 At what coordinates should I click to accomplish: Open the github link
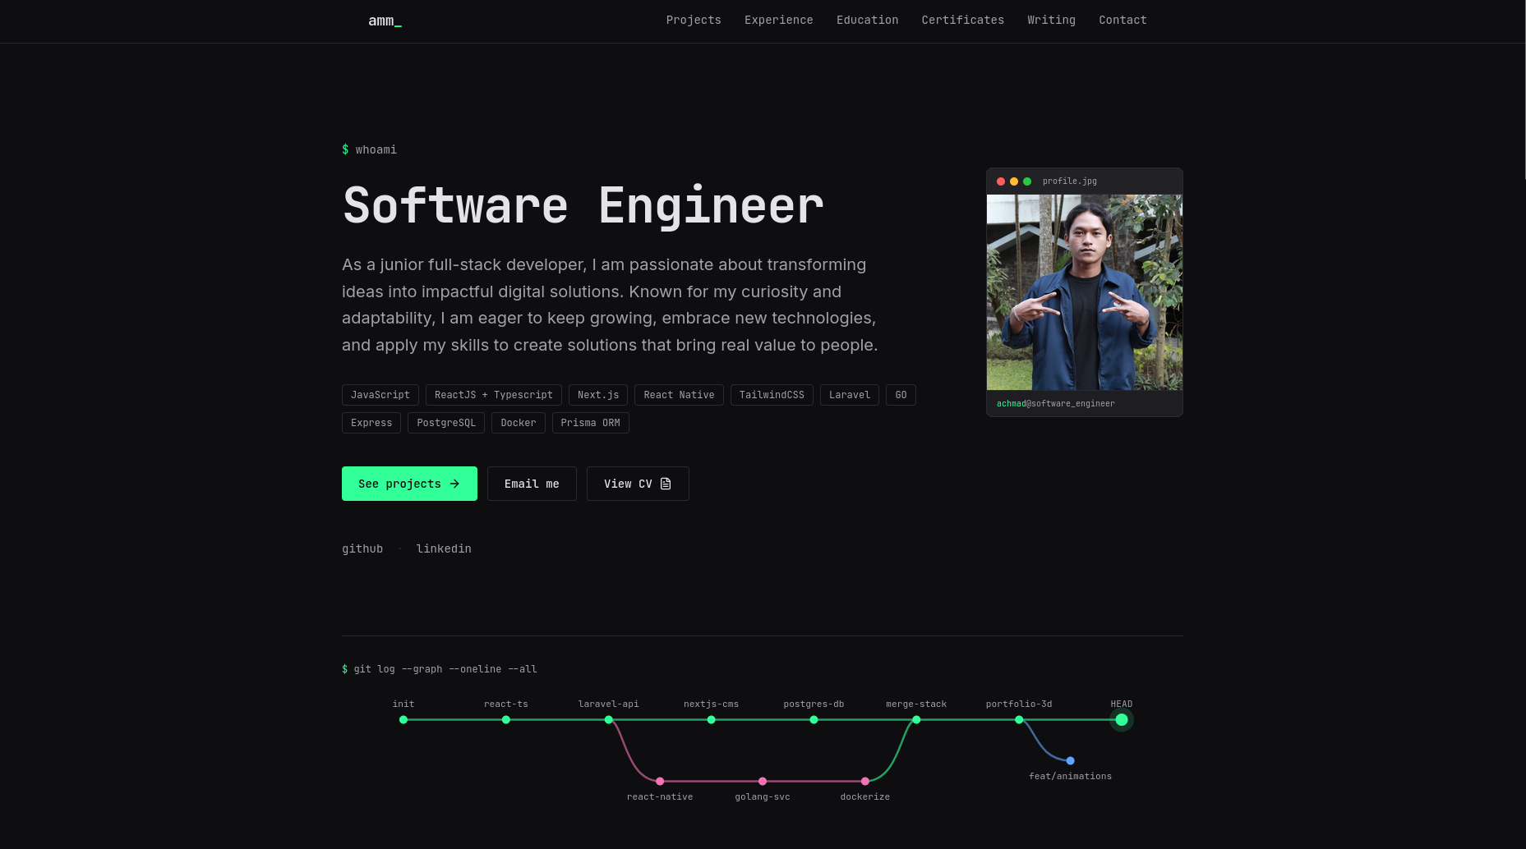362,548
